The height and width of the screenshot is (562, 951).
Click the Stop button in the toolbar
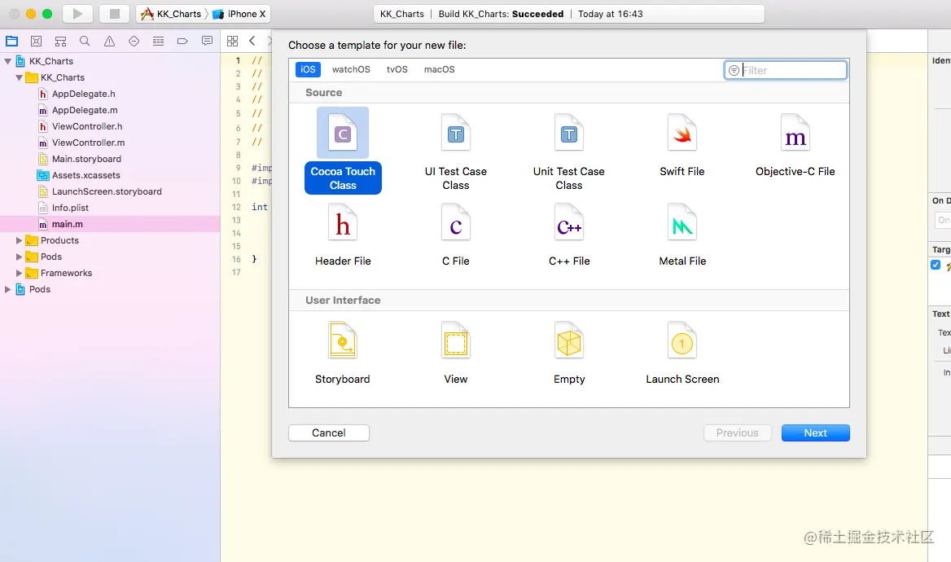click(112, 13)
